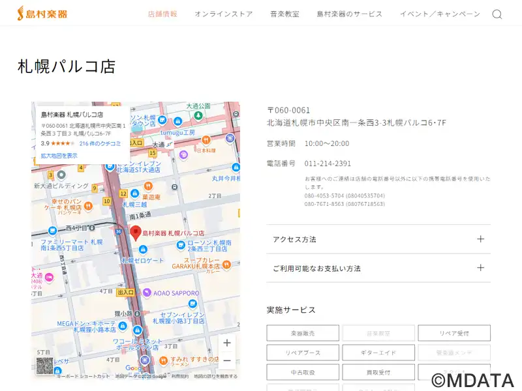Click the 幸せのパンケーキ restaurant marker
This screenshot has height=391, width=522.
[x=88, y=206]
